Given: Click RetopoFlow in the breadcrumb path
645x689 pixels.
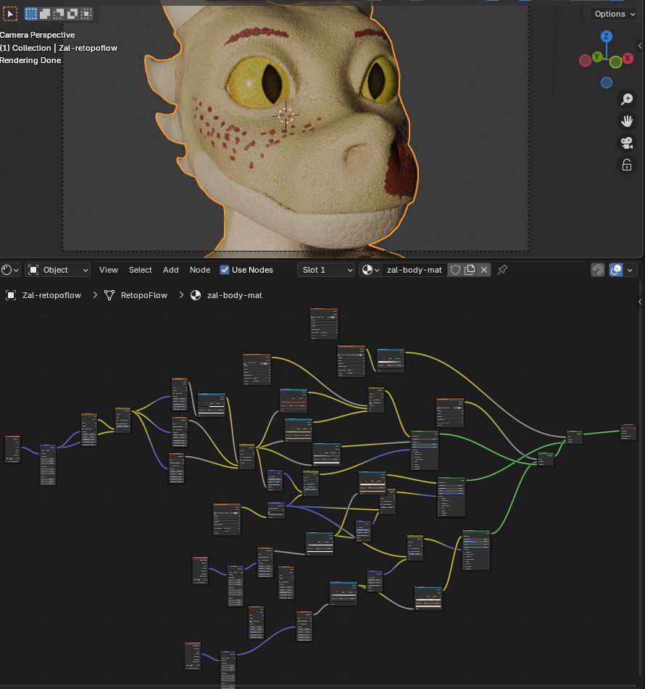Looking at the screenshot, I should pyautogui.click(x=143, y=295).
